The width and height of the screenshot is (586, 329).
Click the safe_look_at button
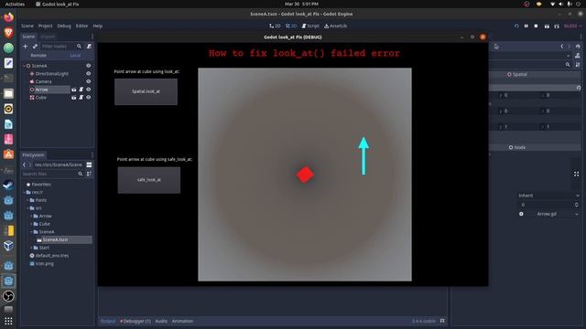point(149,180)
